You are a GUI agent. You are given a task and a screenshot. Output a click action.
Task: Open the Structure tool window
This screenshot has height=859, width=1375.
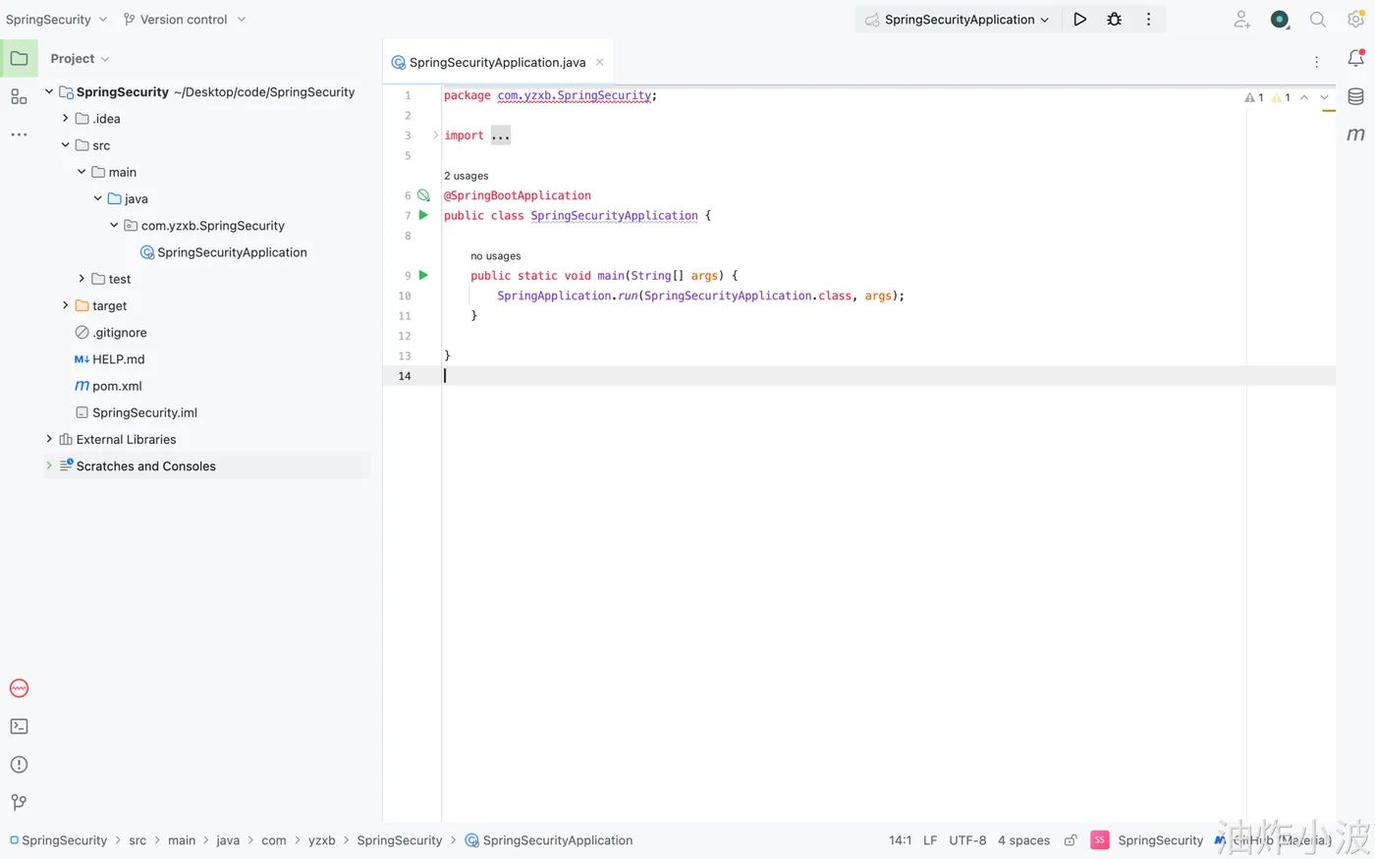point(19,96)
